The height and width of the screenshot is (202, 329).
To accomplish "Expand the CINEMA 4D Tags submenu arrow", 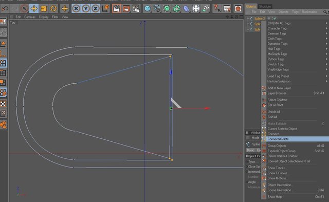I will 326,23.
